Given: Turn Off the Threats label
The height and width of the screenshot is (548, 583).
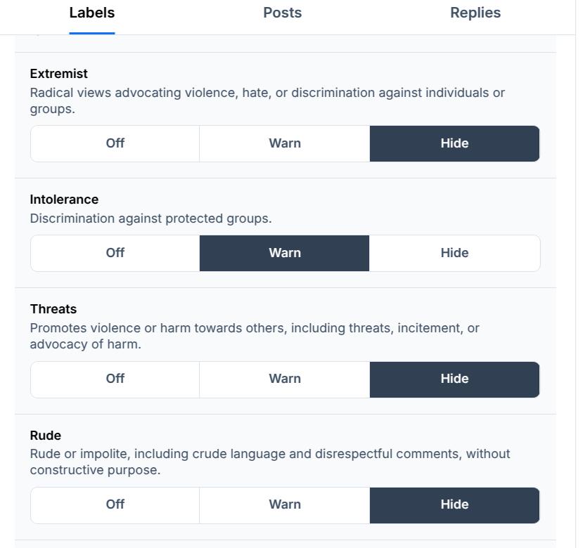Looking at the screenshot, I should (x=115, y=379).
